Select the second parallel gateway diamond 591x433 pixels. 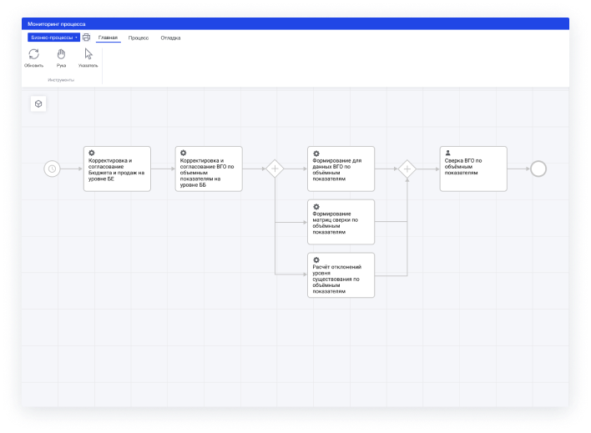pos(407,169)
